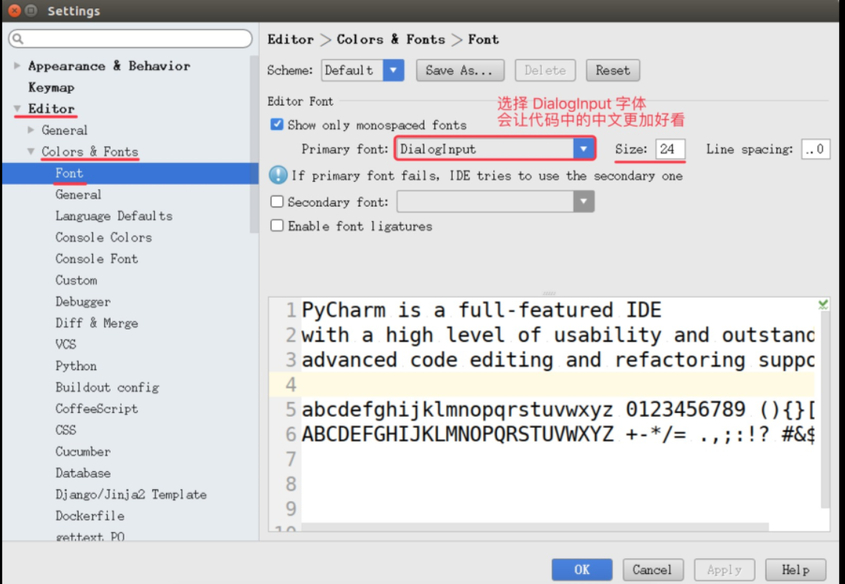Click preview line 1 PyCharm text

[480, 310]
